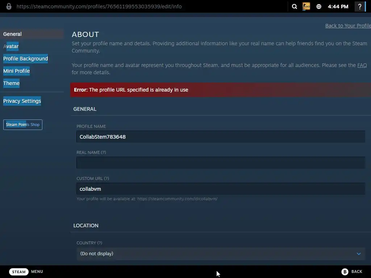The image size is (371, 278).
Task: Open the help question mark icon
Action: pyautogui.click(x=360, y=7)
